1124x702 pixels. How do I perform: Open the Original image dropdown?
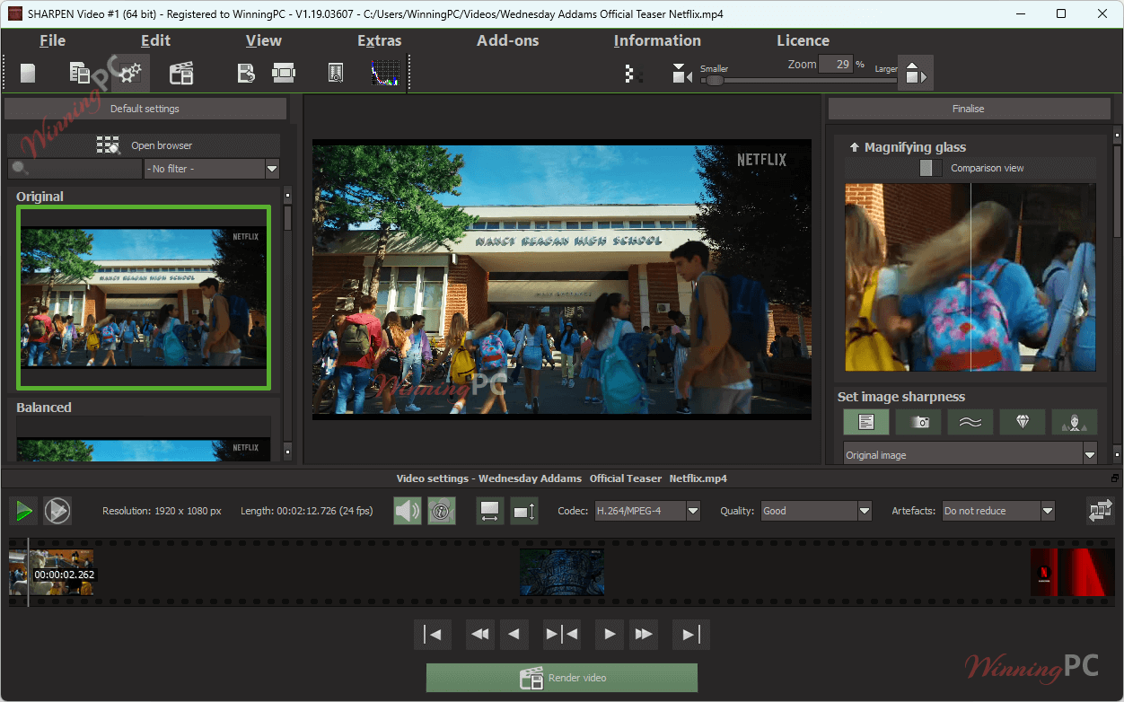(x=970, y=454)
